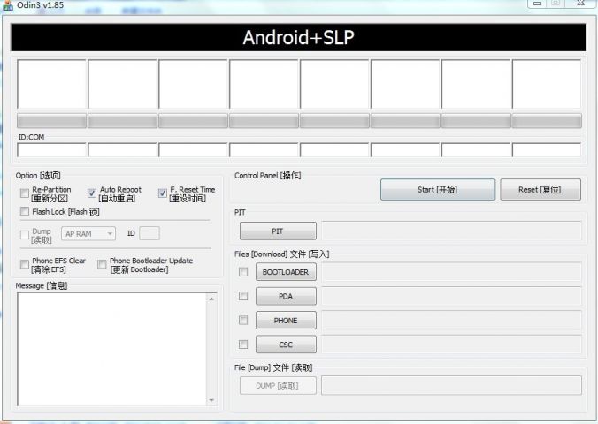Enable the Re-Partition checkbox
Image resolution: width=598 pixels, height=424 pixels.
tap(24, 191)
